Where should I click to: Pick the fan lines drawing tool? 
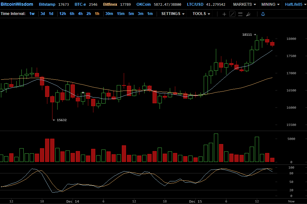coord(248,14)
